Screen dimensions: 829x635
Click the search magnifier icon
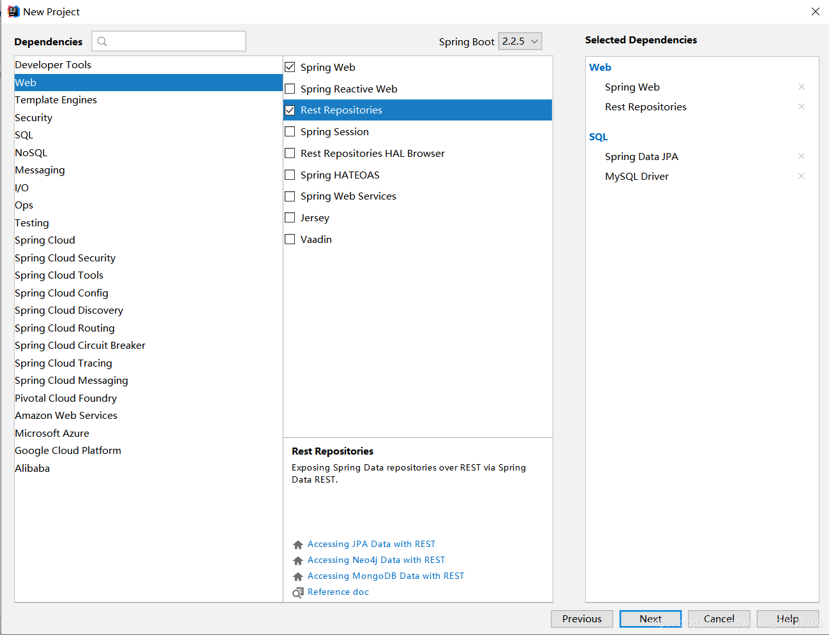click(102, 41)
